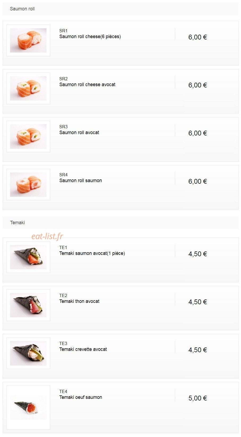This screenshot has width=241, height=437.
Task: Click the Saumon roll avocat item name
Action: 79,133
